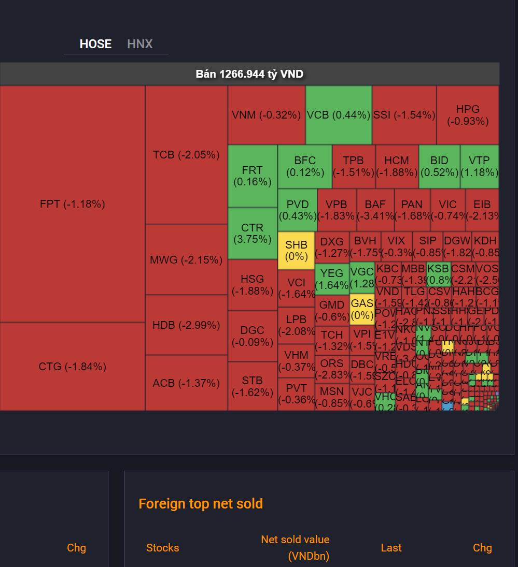The image size is (518, 567).
Task: Select the SSI (-1.54%) tile
Action: click(x=404, y=115)
